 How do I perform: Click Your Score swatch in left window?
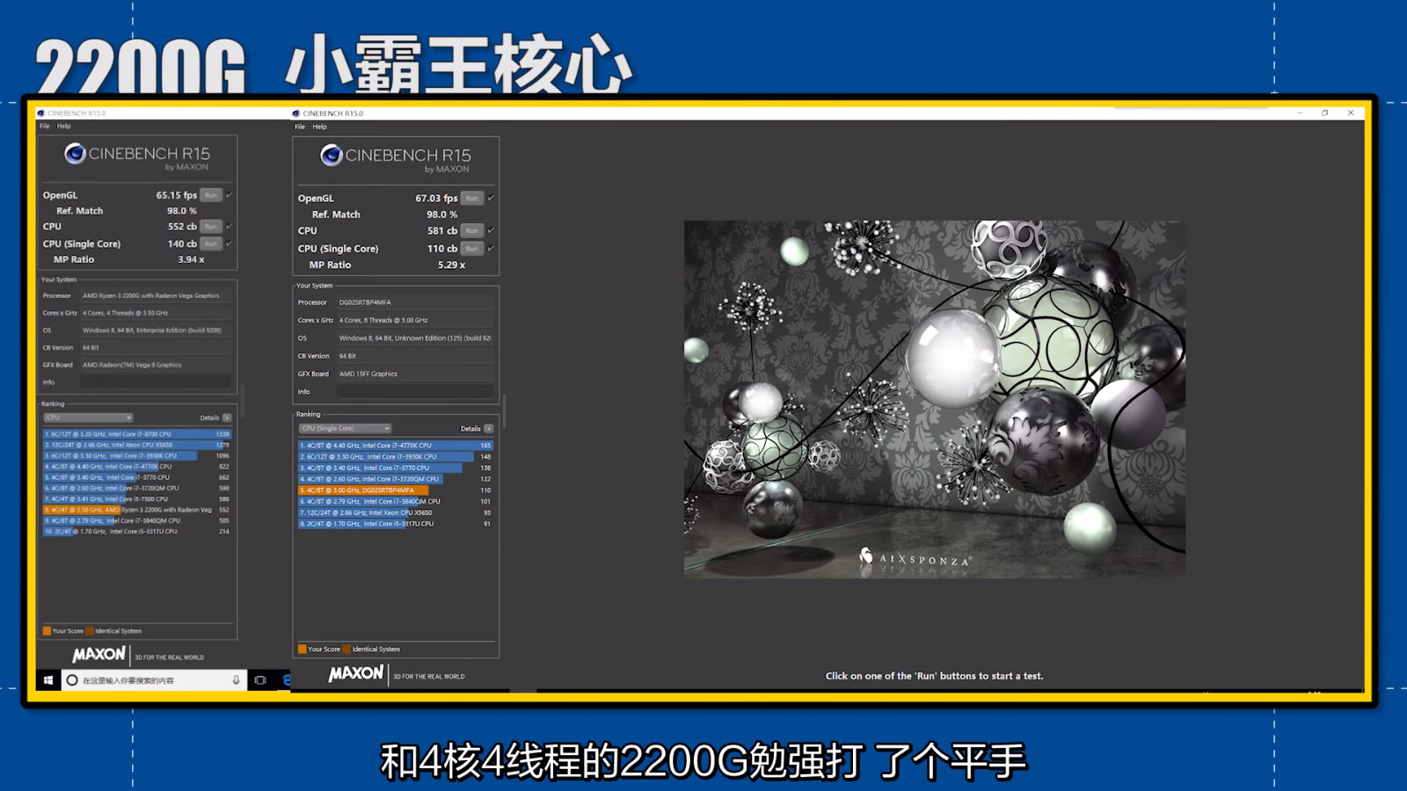(47, 631)
